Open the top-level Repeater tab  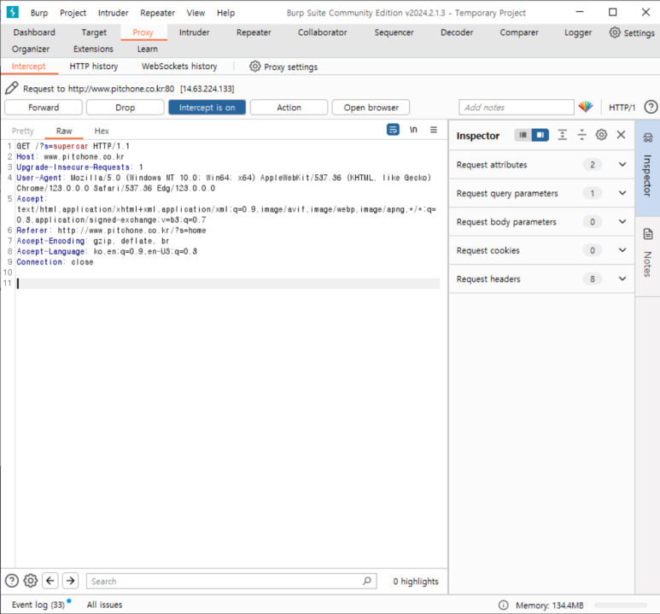click(254, 32)
